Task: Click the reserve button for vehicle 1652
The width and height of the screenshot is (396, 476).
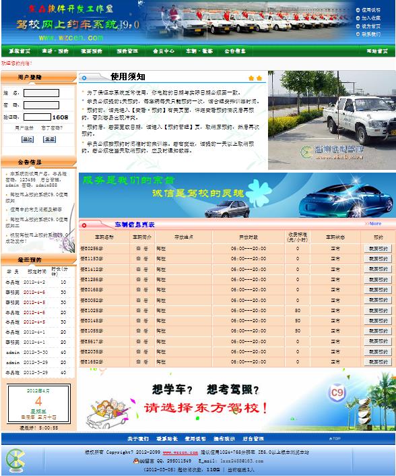Action: point(378,362)
